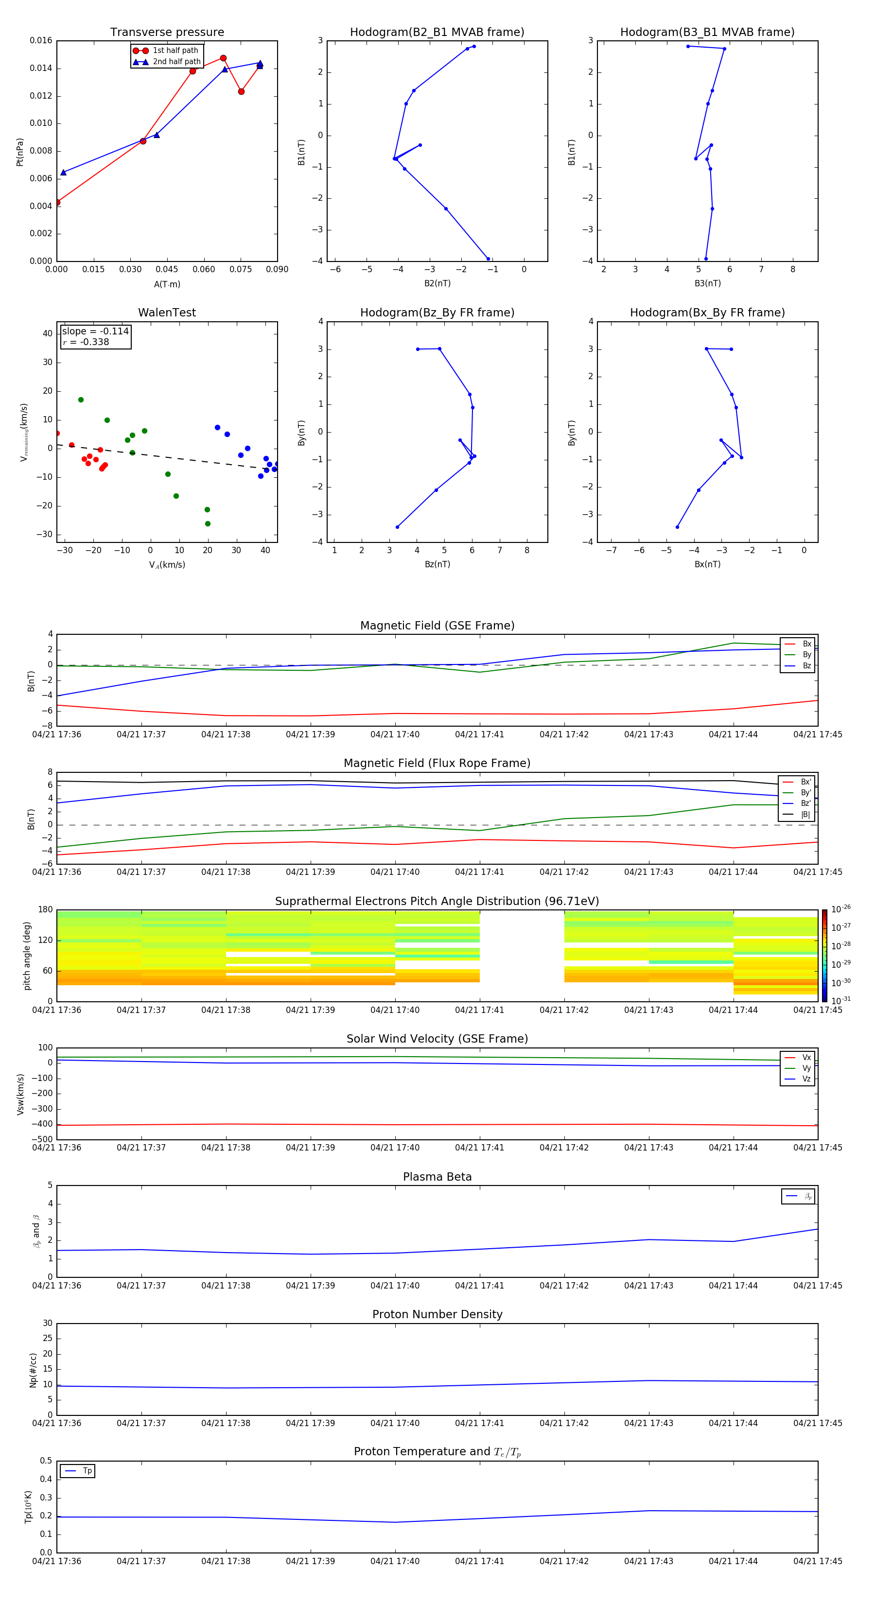The height and width of the screenshot is (1604, 875).
Task: Click the colorbar tick label 10^-26
Action: point(841,910)
